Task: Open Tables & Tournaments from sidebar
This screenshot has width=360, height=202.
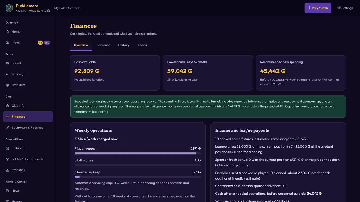Action: 28,159
